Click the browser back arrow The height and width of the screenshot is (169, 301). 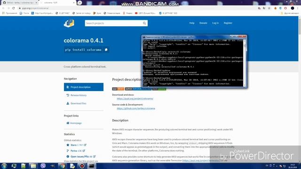3,8
